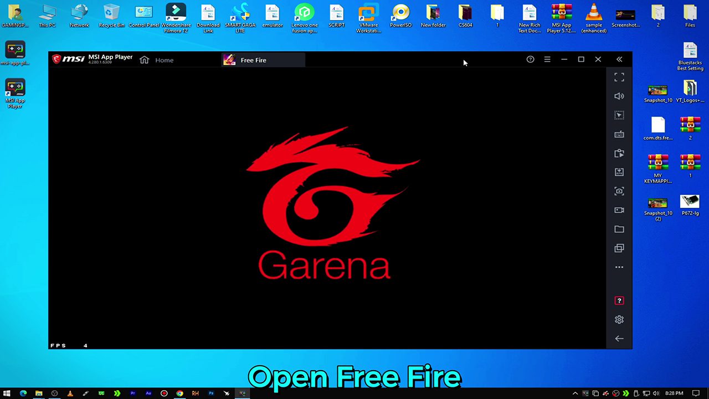Image resolution: width=709 pixels, height=399 pixels.
Task: Open settings gear in MSI App Player
Action: point(619,320)
